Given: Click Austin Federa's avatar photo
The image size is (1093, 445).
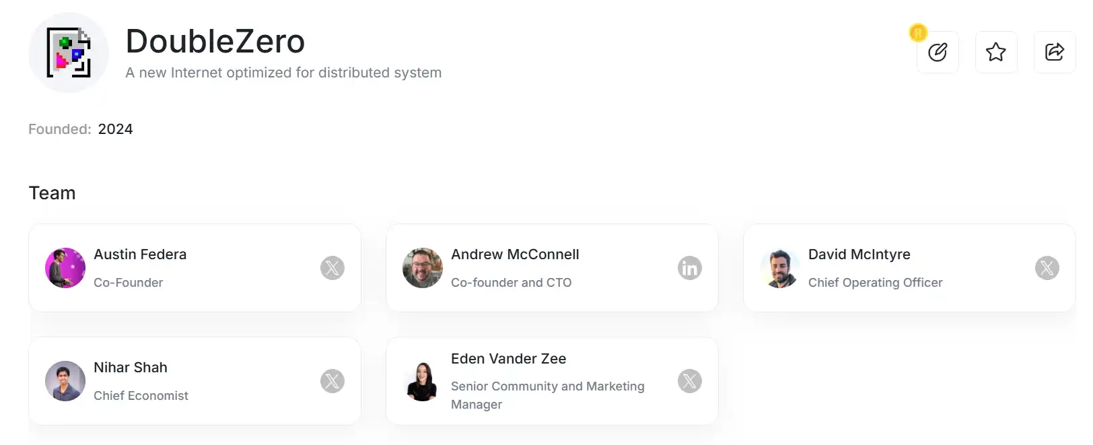Looking at the screenshot, I should [65, 268].
